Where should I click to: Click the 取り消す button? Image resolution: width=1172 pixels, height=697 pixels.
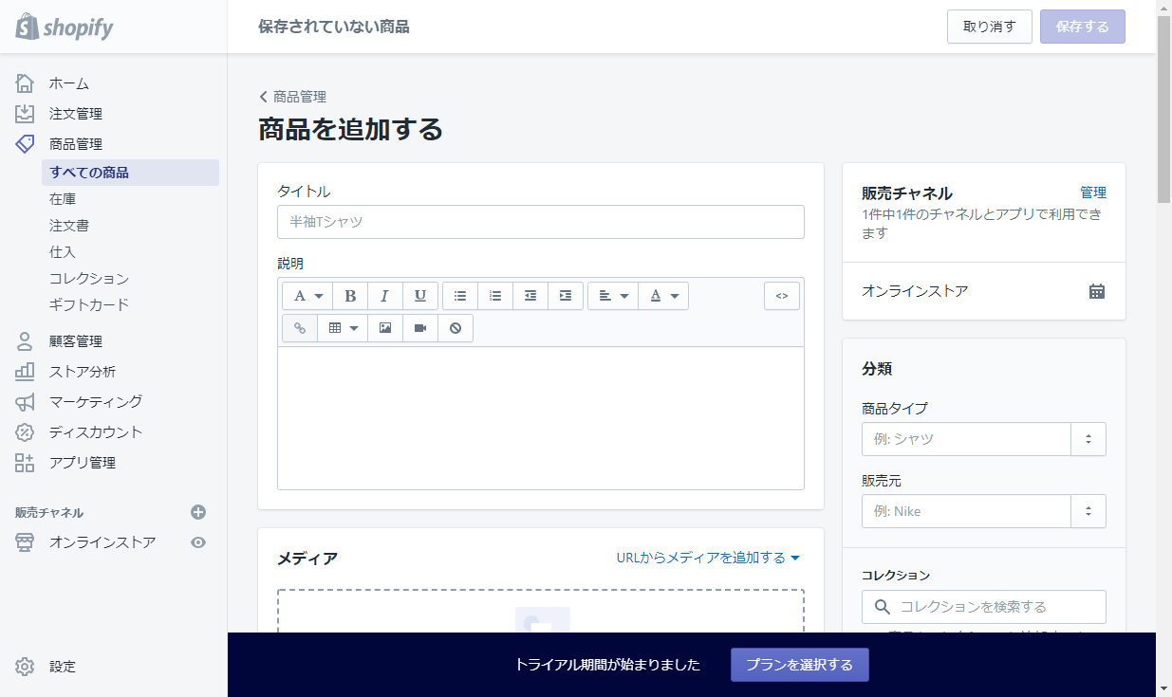[990, 27]
